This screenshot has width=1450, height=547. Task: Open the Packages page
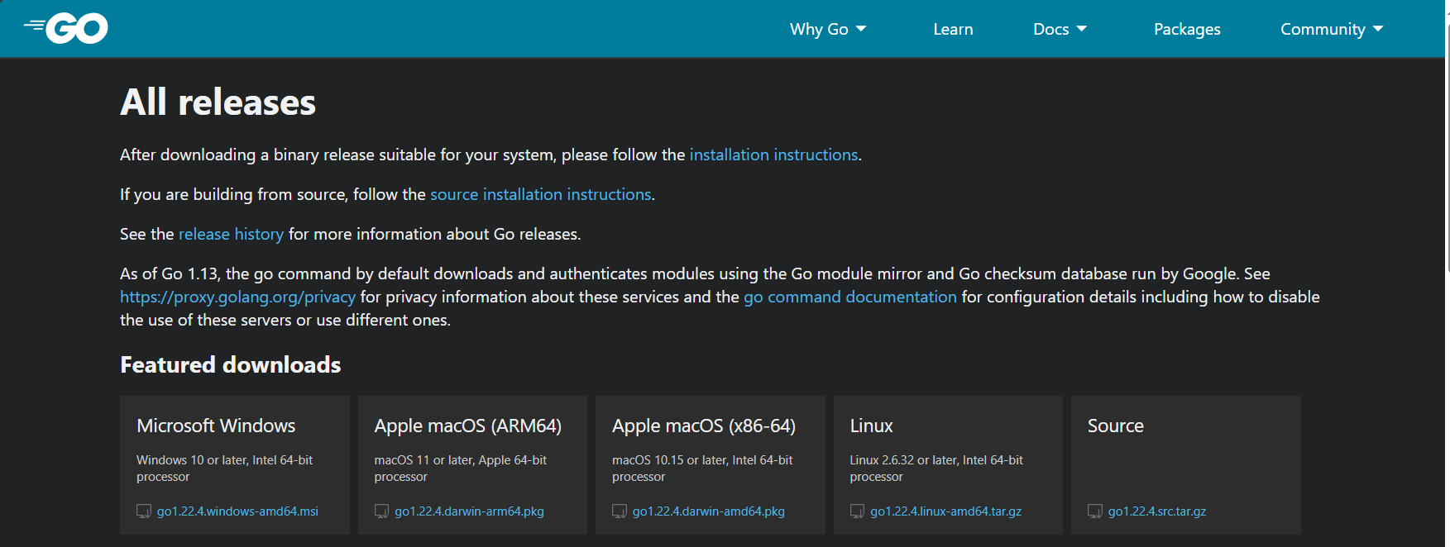[x=1187, y=29]
